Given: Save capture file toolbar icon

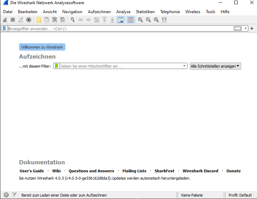Looking at the screenshot, I should (x=47, y=20).
